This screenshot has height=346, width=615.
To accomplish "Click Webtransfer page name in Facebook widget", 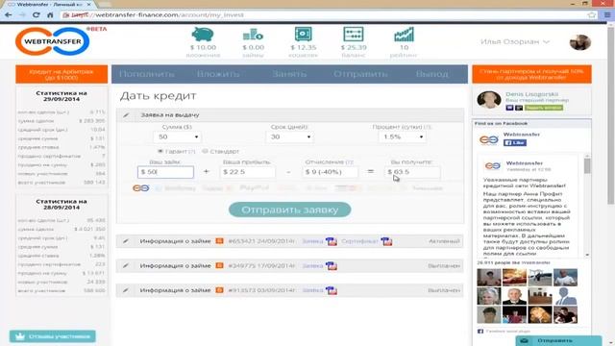I will tap(521, 135).
